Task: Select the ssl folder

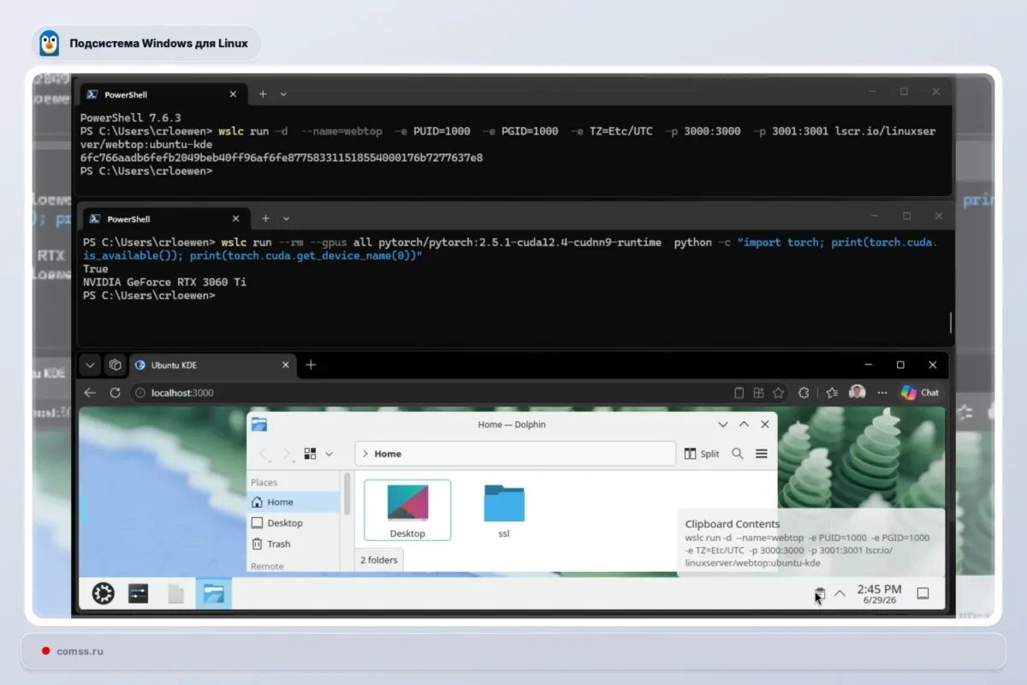Action: coord(504,510)
